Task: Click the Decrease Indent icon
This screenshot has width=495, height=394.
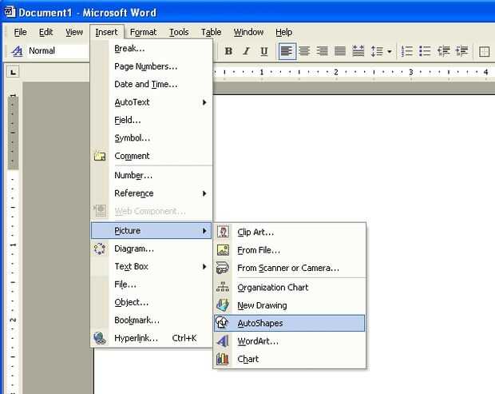Action: click(443, 51)
